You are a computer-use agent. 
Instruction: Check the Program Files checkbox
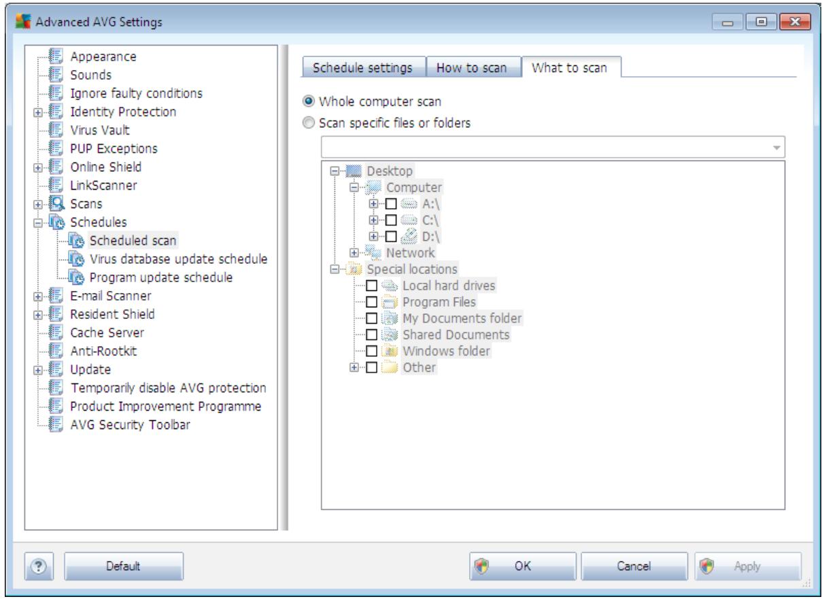(372, 303)
